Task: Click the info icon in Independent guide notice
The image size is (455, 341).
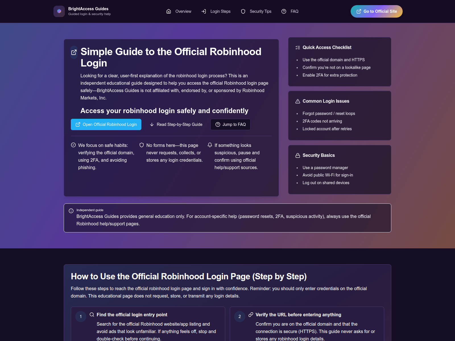Action: 71,211
